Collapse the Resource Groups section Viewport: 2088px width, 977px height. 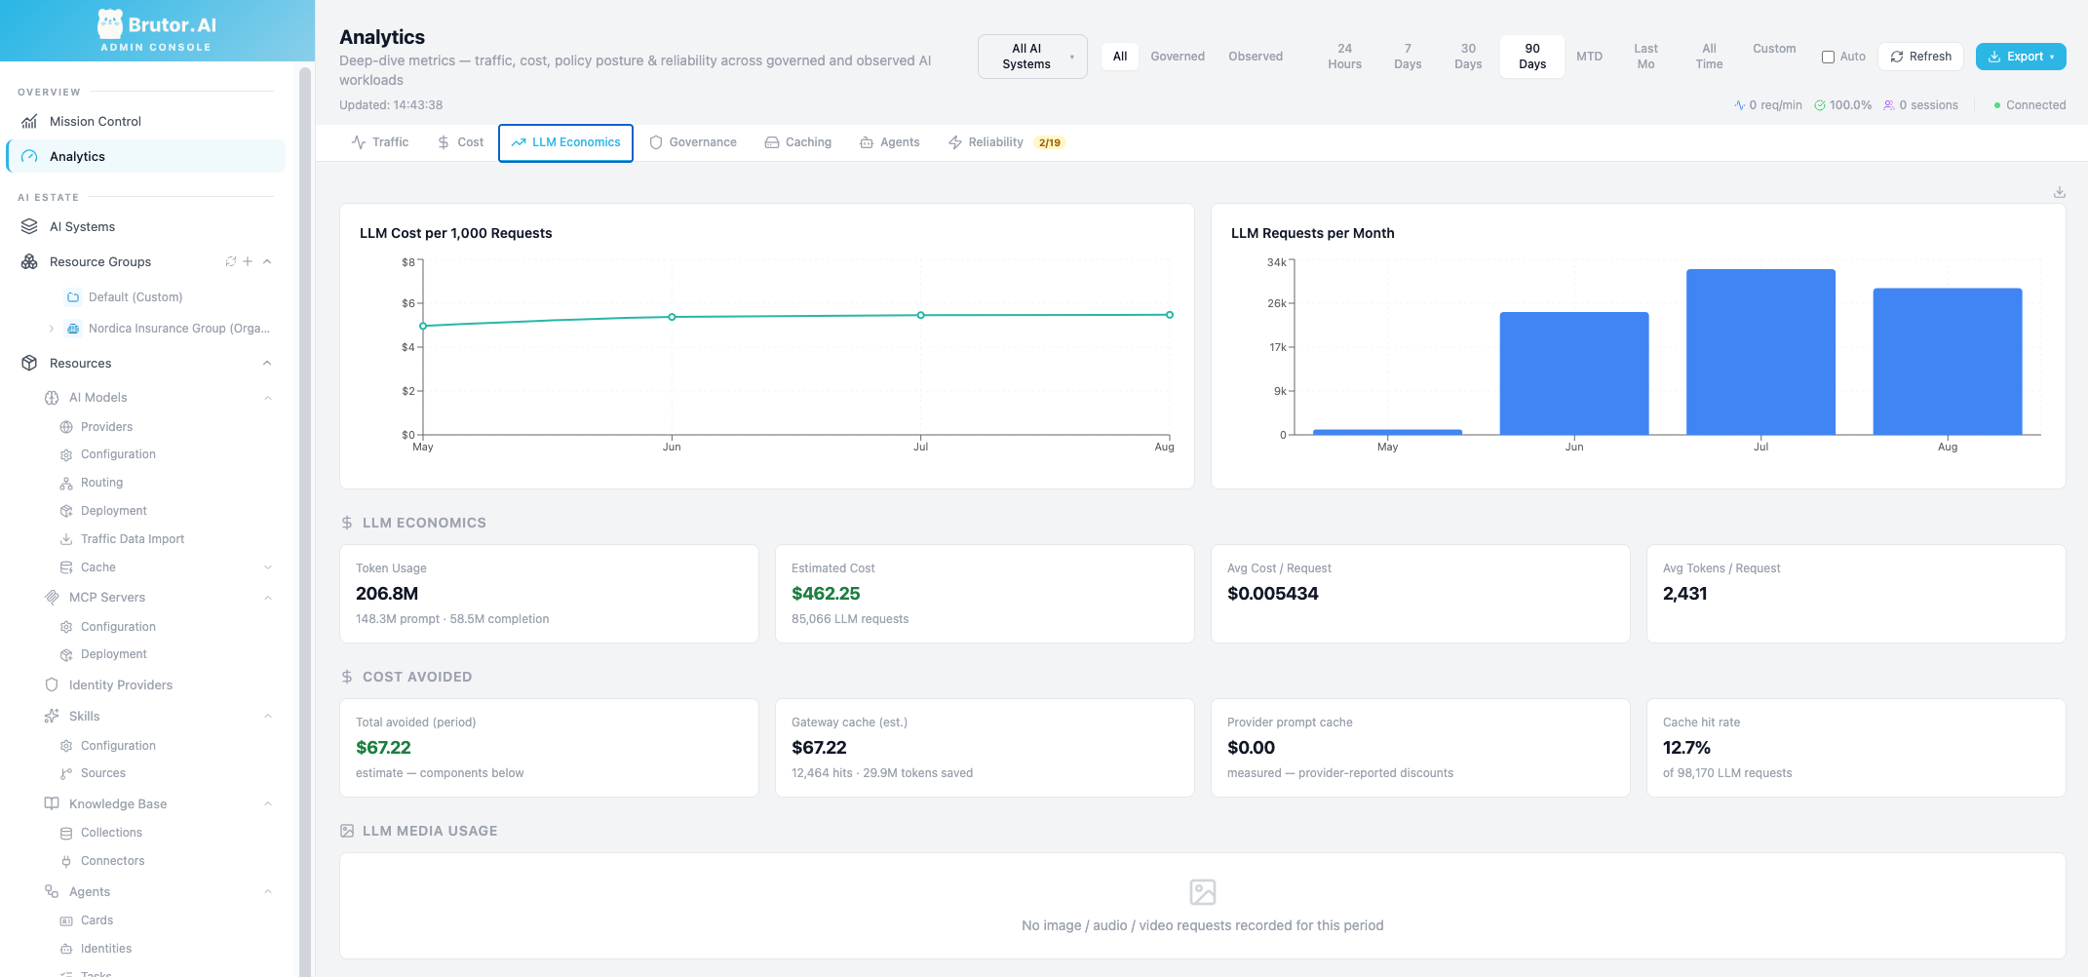click(x=267, y=261)
